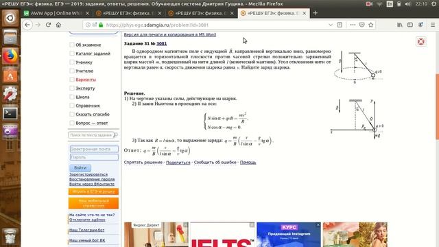Viewport: 439px width, 247px height.
Task: Toggle checkbox next to Справочник
Action: pyautogui.click(x=72, y=106)
